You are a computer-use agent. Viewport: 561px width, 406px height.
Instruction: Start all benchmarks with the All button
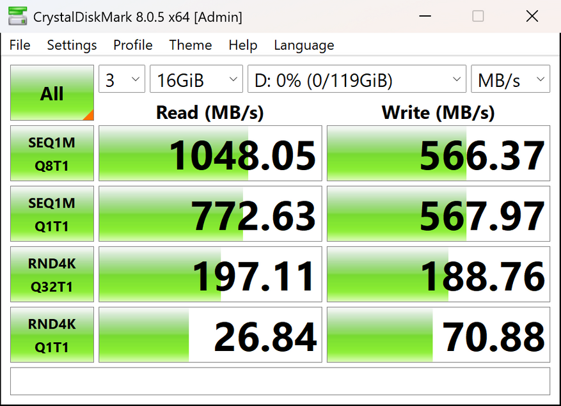[52, 93]
